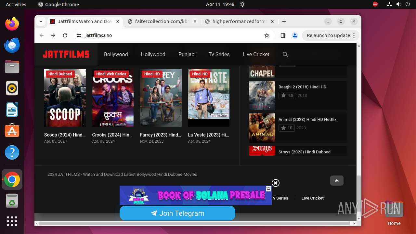Open Live Cricket in header

point(256,55)
